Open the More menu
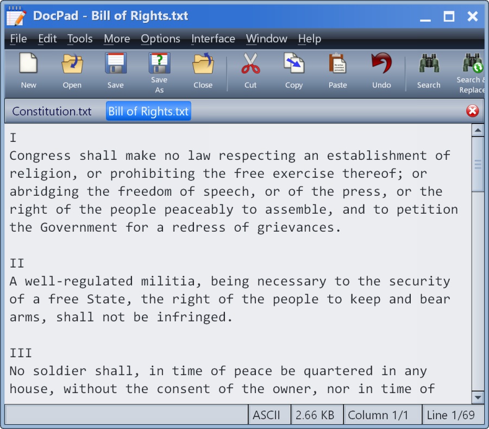The height and width of the screenshot is (429, 489). click(117, 39)
